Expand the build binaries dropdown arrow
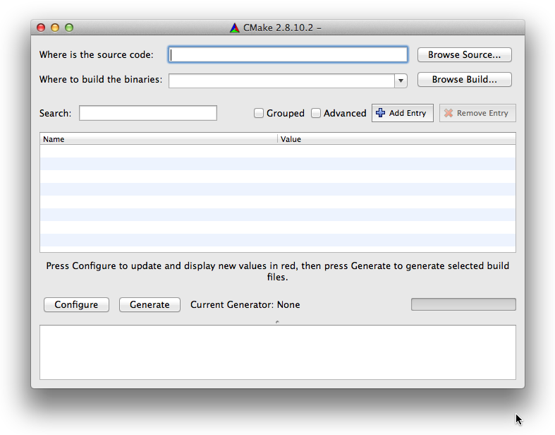 tap(401, 81)
